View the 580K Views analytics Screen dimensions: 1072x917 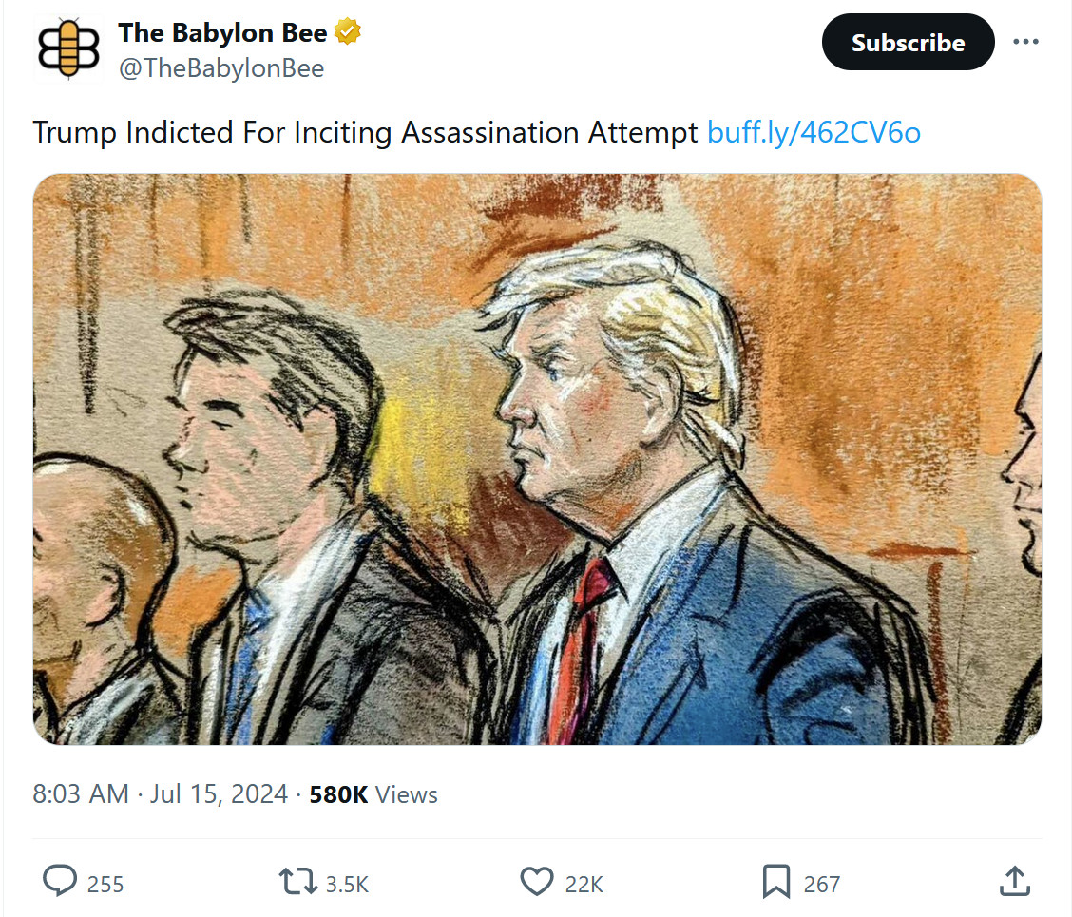point(373,794)
